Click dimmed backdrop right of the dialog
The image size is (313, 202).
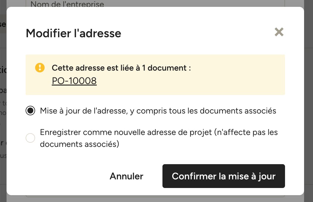309,120
